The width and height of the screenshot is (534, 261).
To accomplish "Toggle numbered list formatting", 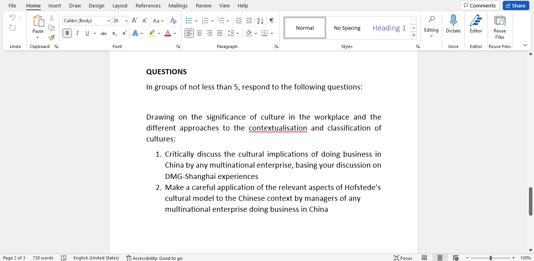I will pos(205,21).
